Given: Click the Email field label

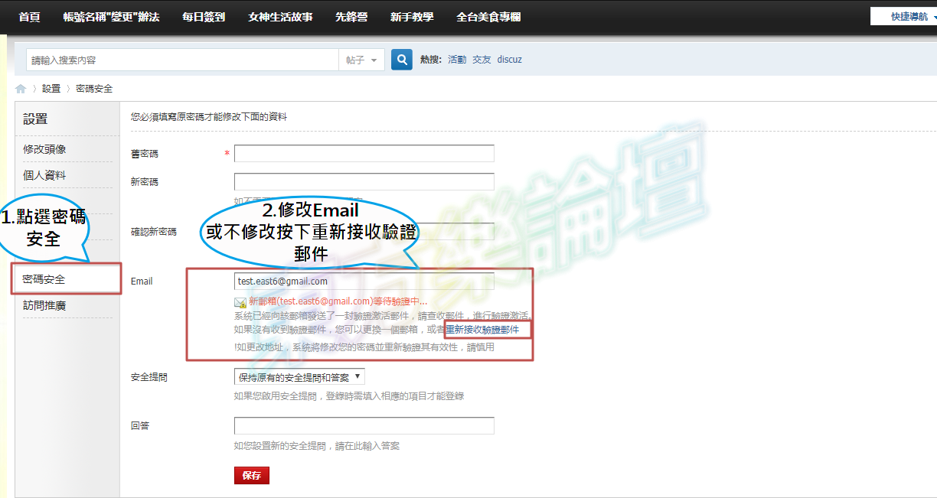Looking at the screenshot, I should tap(142, 282).
